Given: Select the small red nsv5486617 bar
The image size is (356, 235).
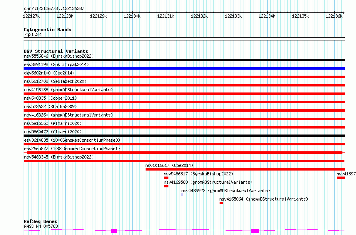Looking at the screenshot, I should pos(166,178).
